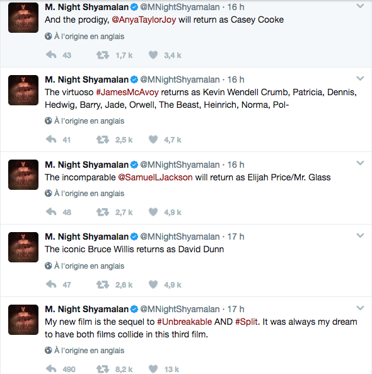Retweet the Samuel L. Jackson tweet
Viewport: 372px width, 374px height.
click(103, 212)
